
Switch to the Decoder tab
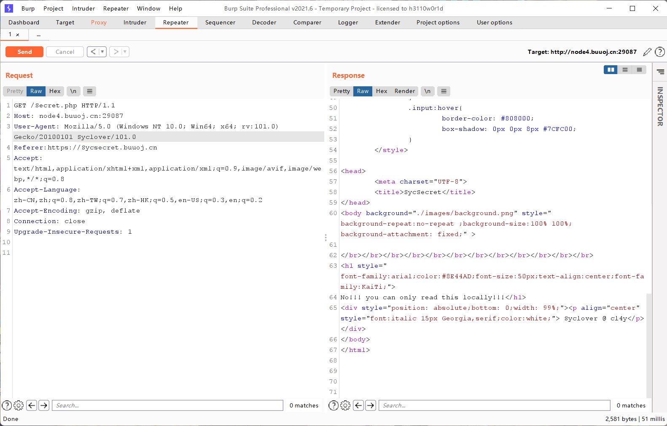264,23
